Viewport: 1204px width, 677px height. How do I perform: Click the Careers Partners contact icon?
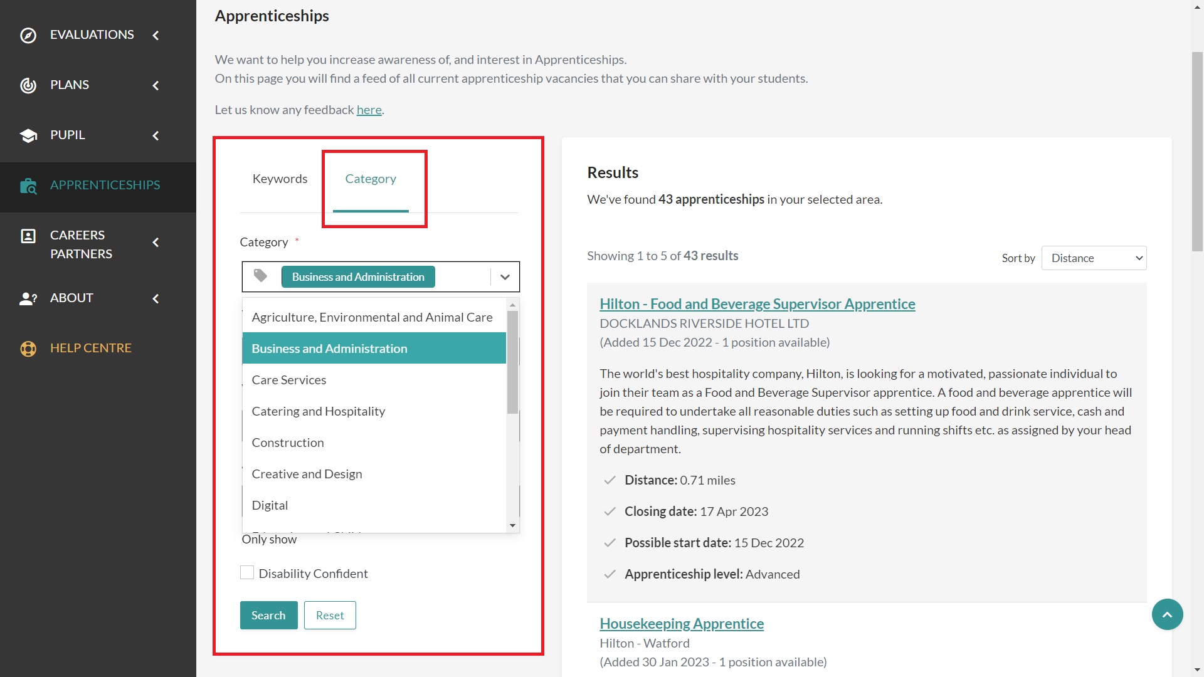28,236
